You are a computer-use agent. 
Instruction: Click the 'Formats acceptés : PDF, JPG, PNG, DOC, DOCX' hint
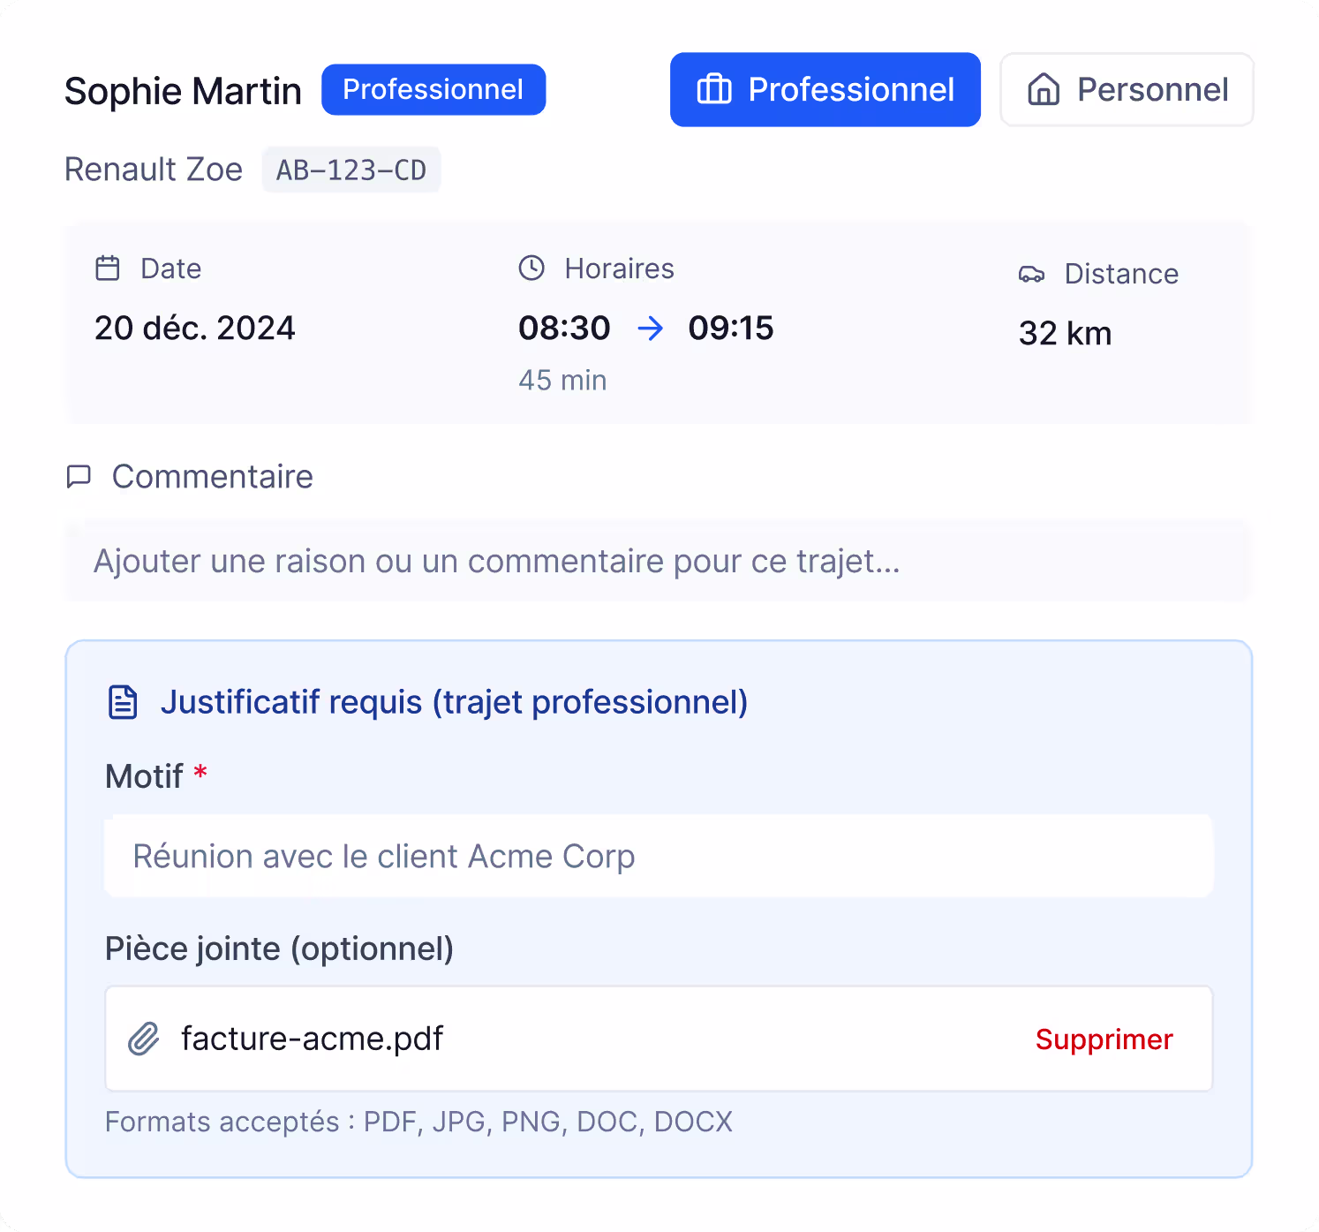coord(418,1122)
